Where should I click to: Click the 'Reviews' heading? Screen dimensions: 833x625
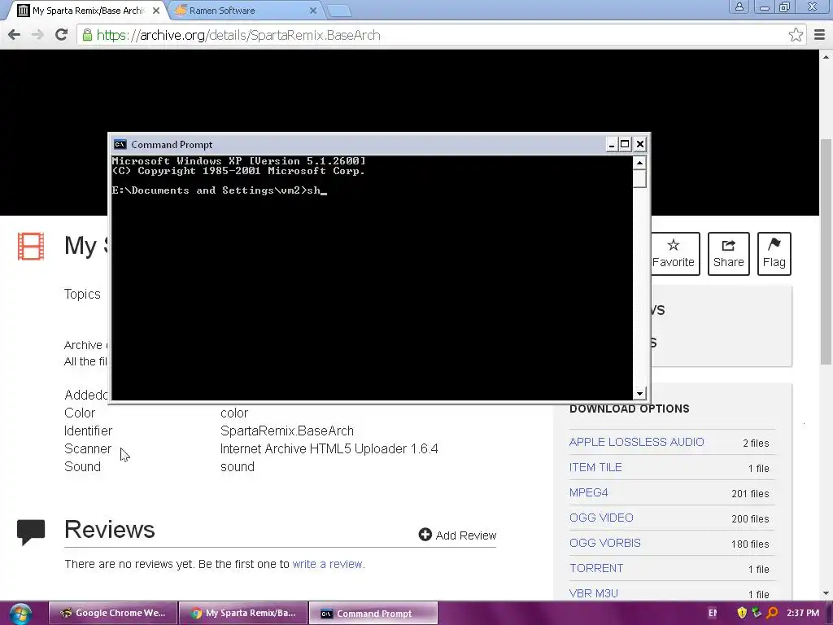tap(110, 530)
